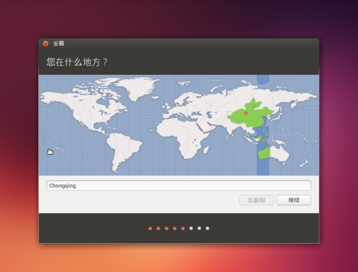
Task: Click the 安装 window title text
Action: pos(58,43)
